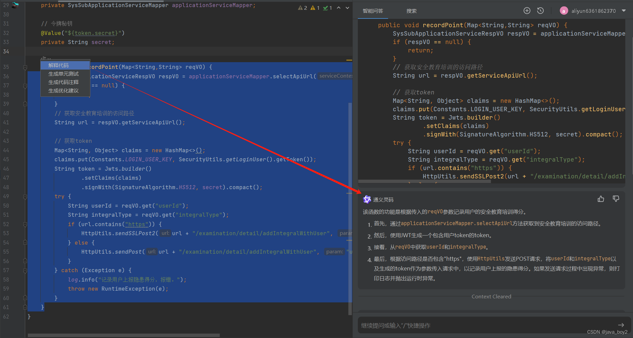Click the 通义灵码 logo icon
Screen dimensions: 633x338
pos(367,200)
